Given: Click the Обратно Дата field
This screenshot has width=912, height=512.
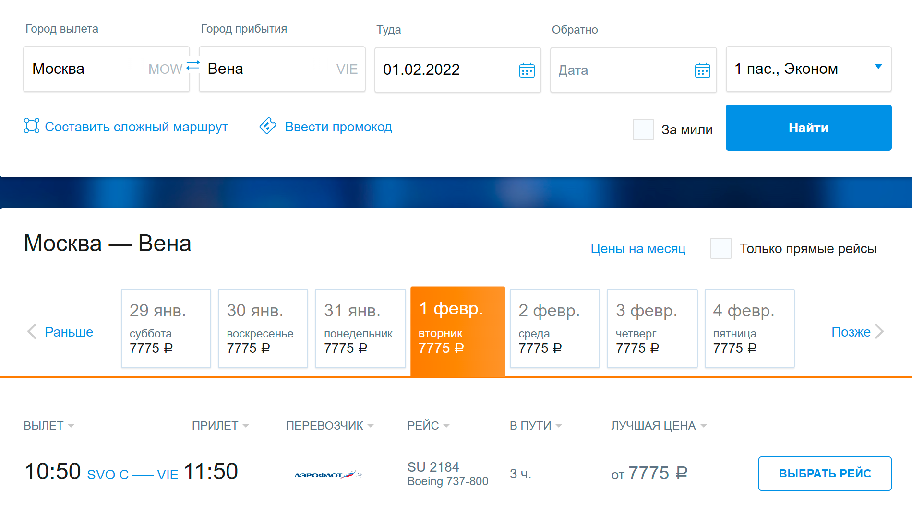Looking at the screenshot, I should pyautogui.click(x=634, y=70).
